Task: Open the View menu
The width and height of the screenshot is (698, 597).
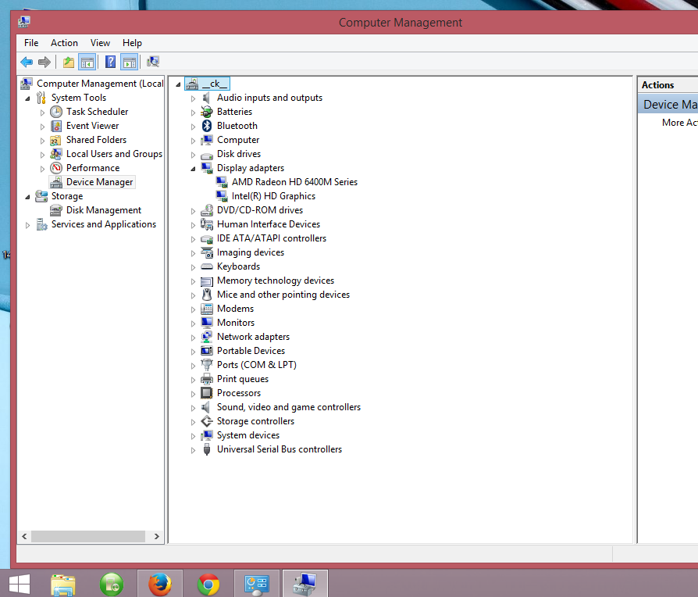Action: pos(100,43)
